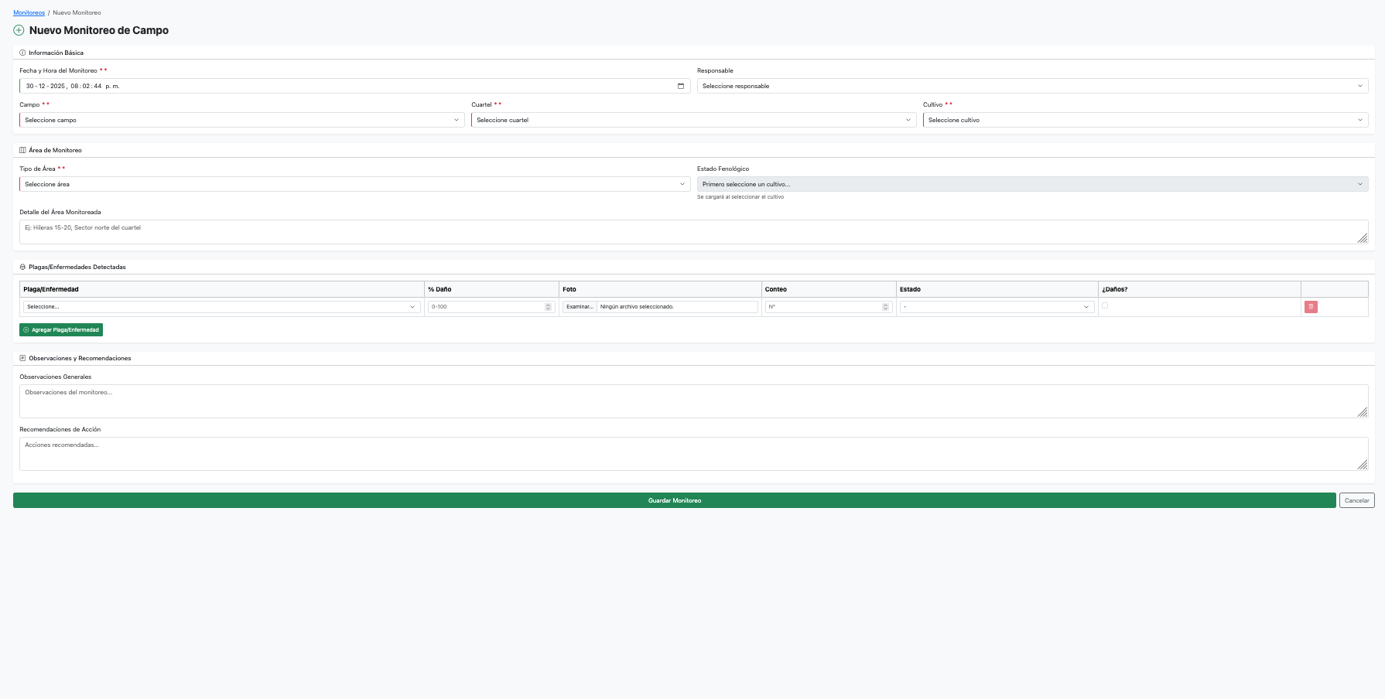Open the Tipo de Área dropdown
Viewport: 1385px width, 699px height.
pyautogui.click(x=355, y=184)
